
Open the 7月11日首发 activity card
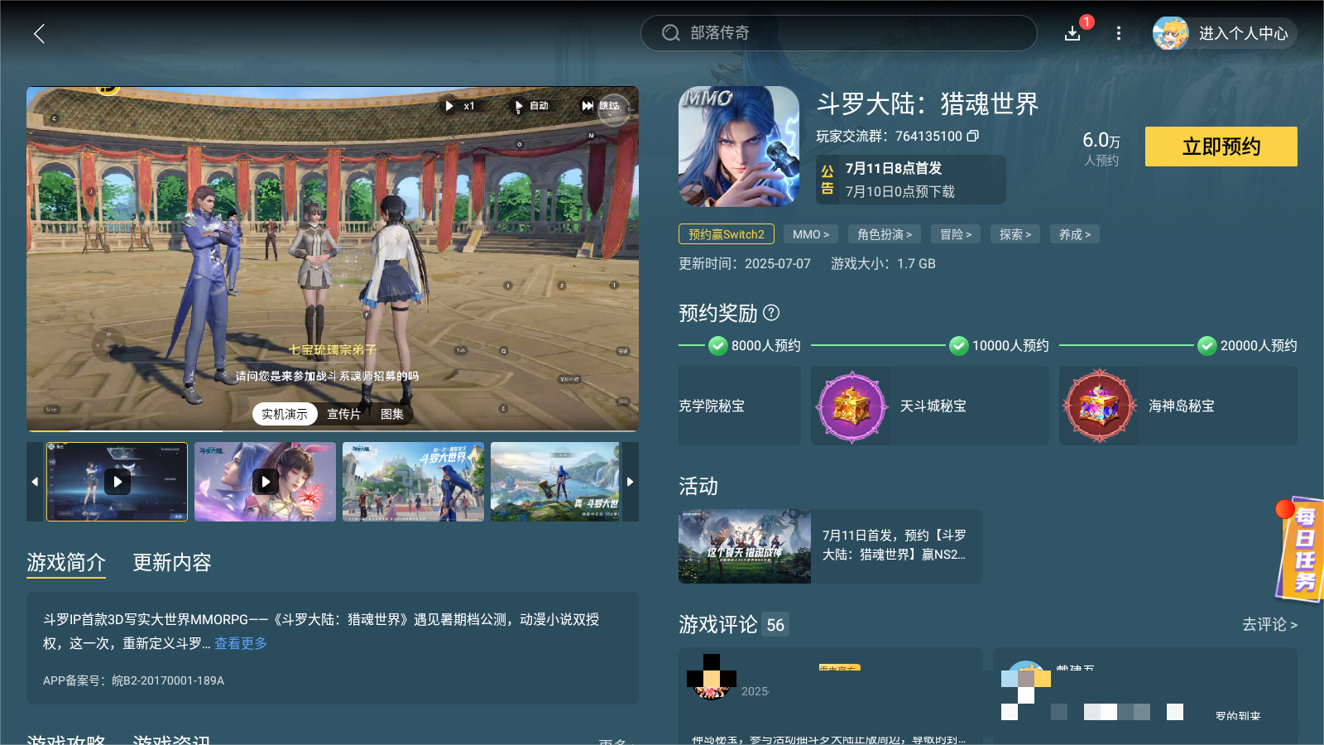(x=831, y=546)
